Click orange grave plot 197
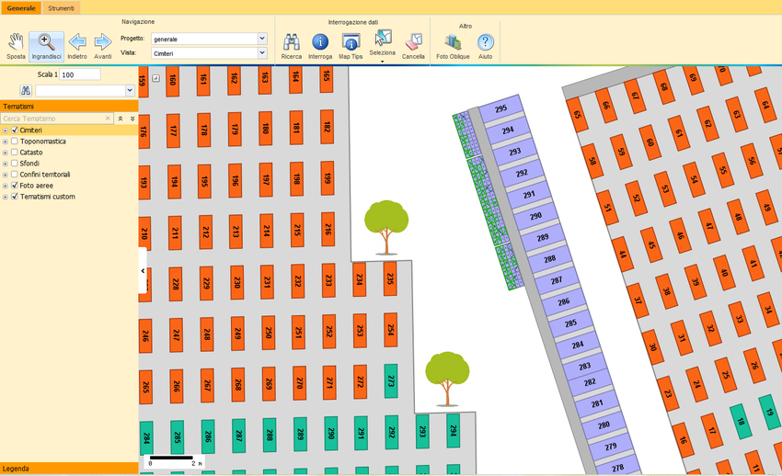Screen dimensions: 782x476 tap(266, 179)
